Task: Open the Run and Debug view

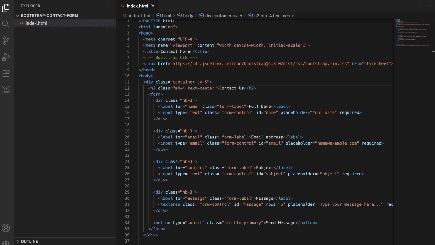Action: pyautogui.click(x=6, y=57)
